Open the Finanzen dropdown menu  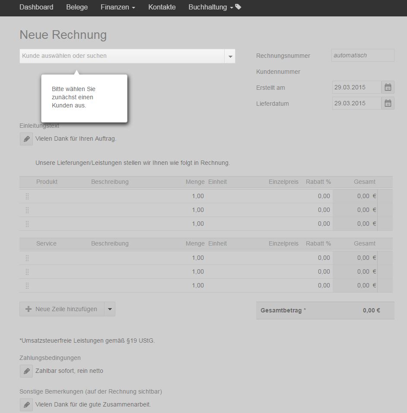118,7
